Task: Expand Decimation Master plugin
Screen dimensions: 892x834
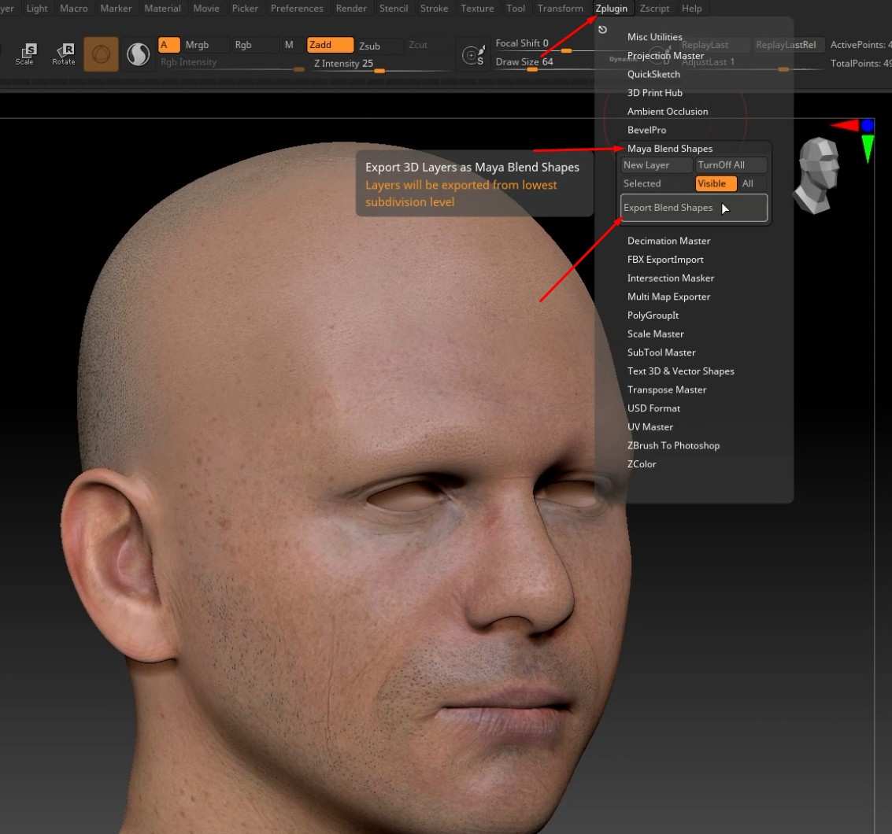Action: point(668,241)
